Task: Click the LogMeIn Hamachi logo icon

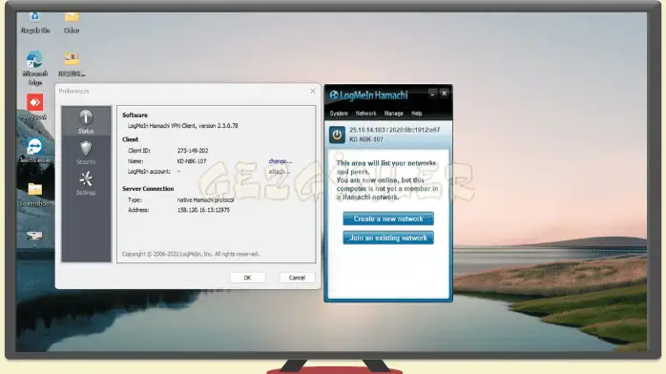Action: pos(334,95)
